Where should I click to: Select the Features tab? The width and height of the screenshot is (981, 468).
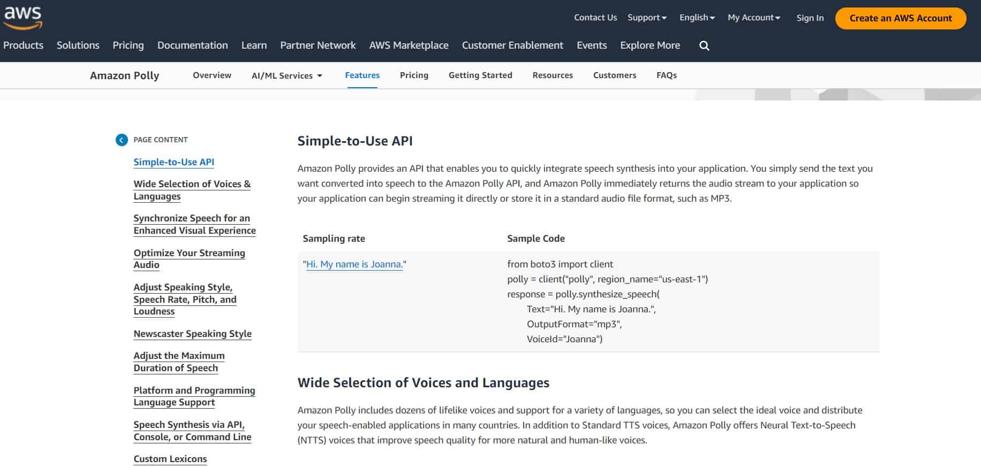tap(363, 75)
